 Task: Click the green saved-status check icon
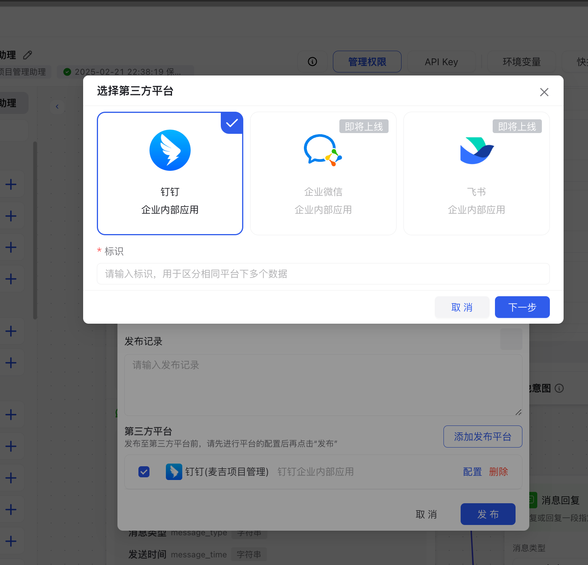[67, 72]
